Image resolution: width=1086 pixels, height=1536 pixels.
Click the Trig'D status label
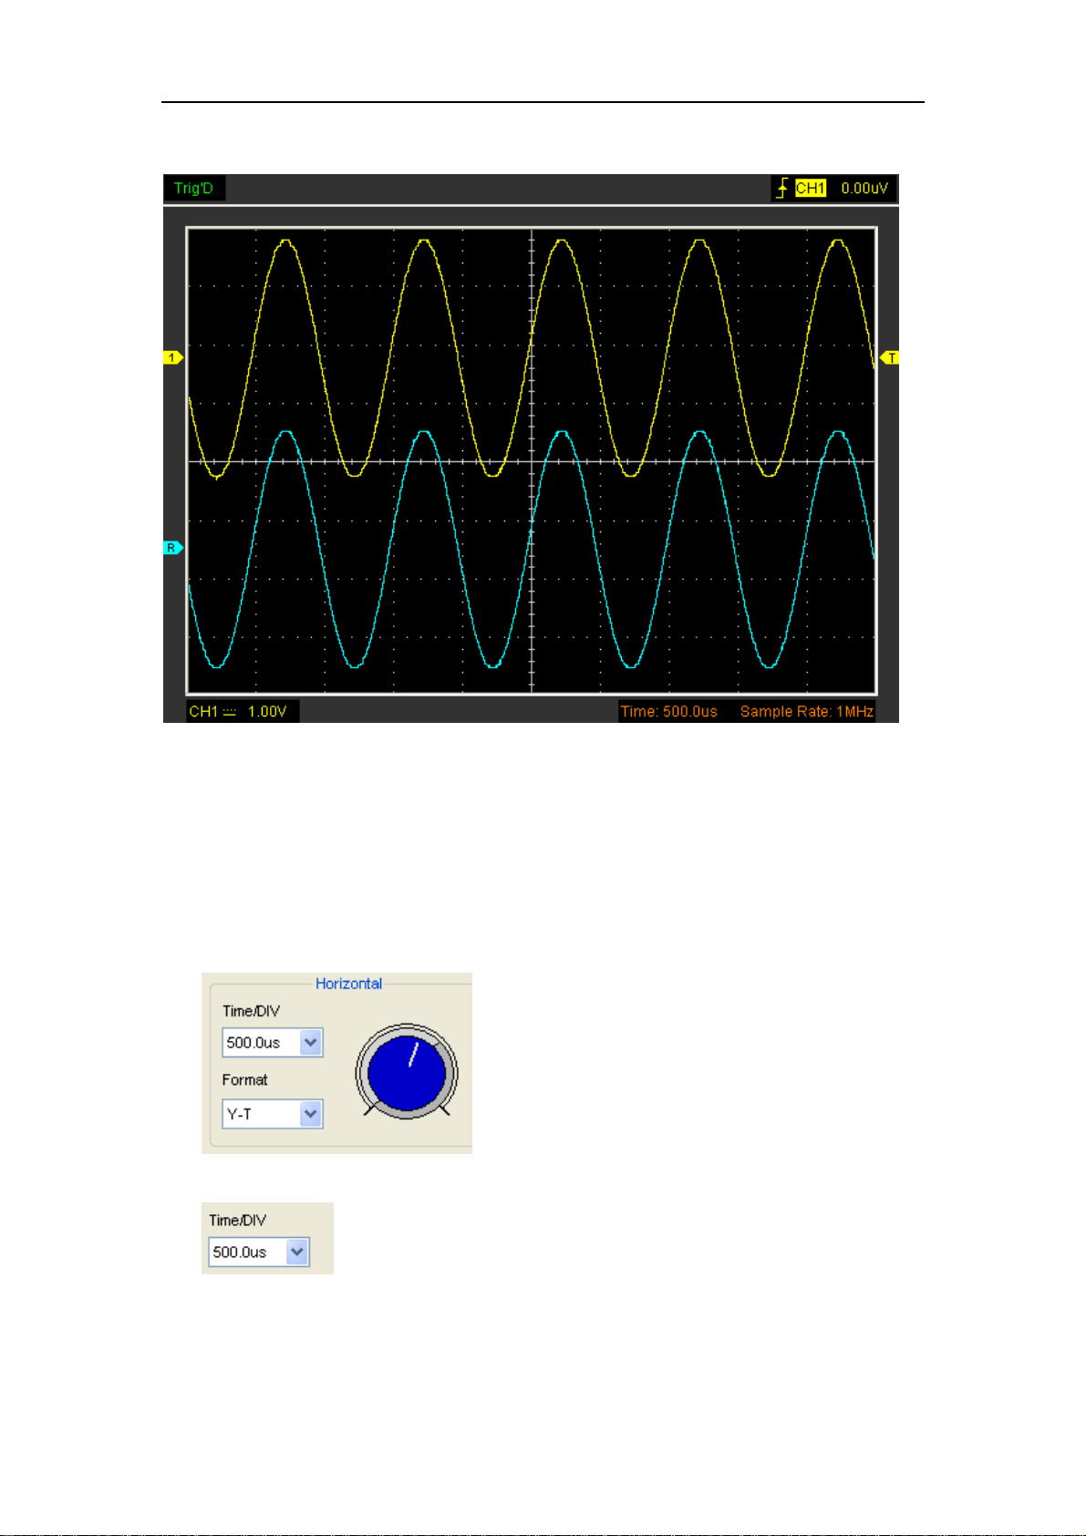click(193, 189)
